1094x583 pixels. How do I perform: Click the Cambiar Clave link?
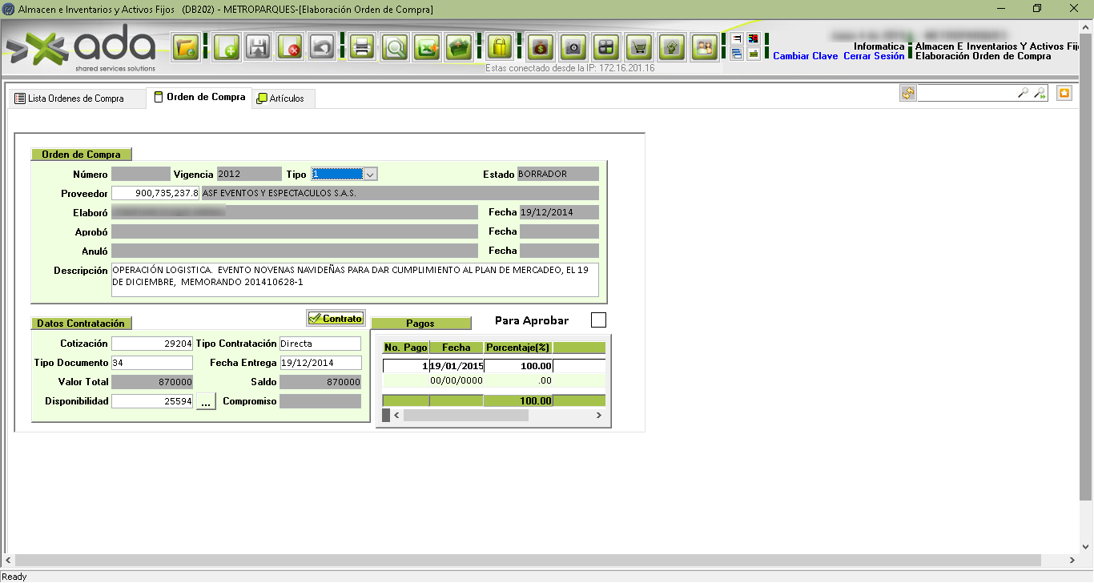[805, 57]
